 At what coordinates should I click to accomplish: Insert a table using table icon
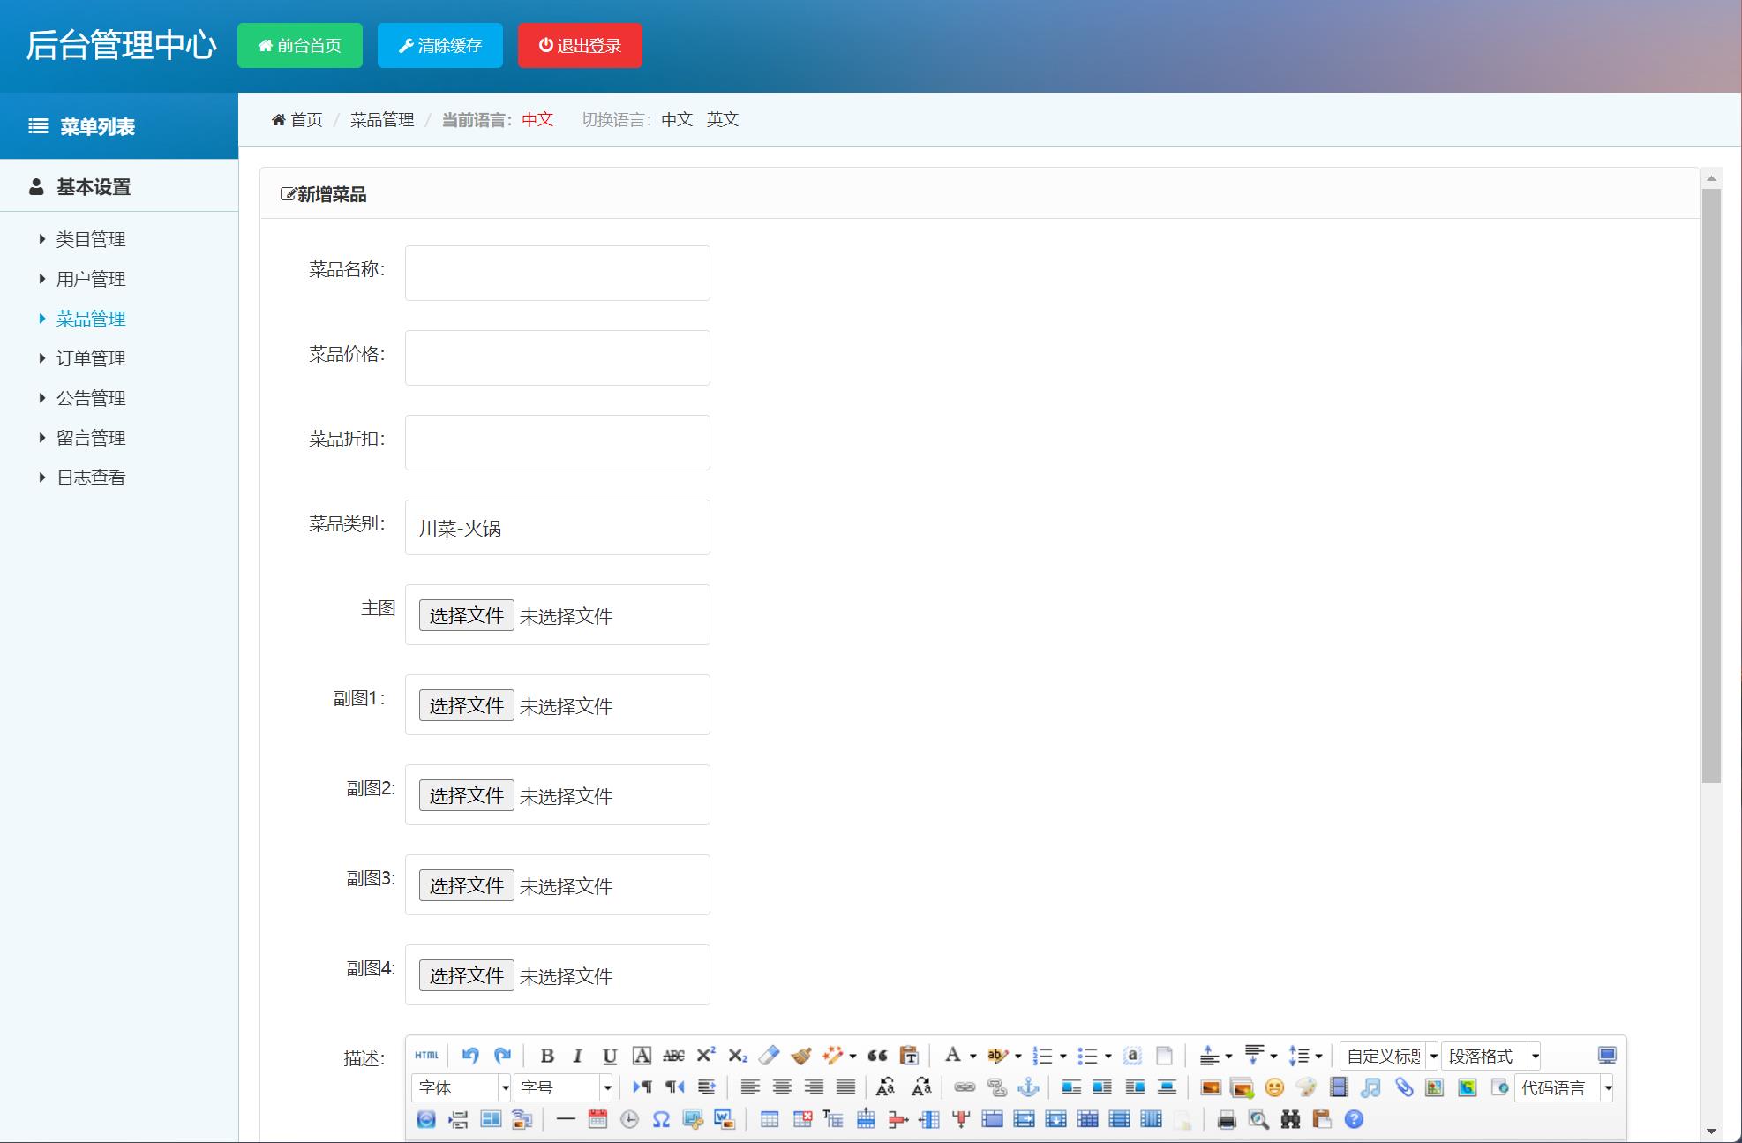770,1120
